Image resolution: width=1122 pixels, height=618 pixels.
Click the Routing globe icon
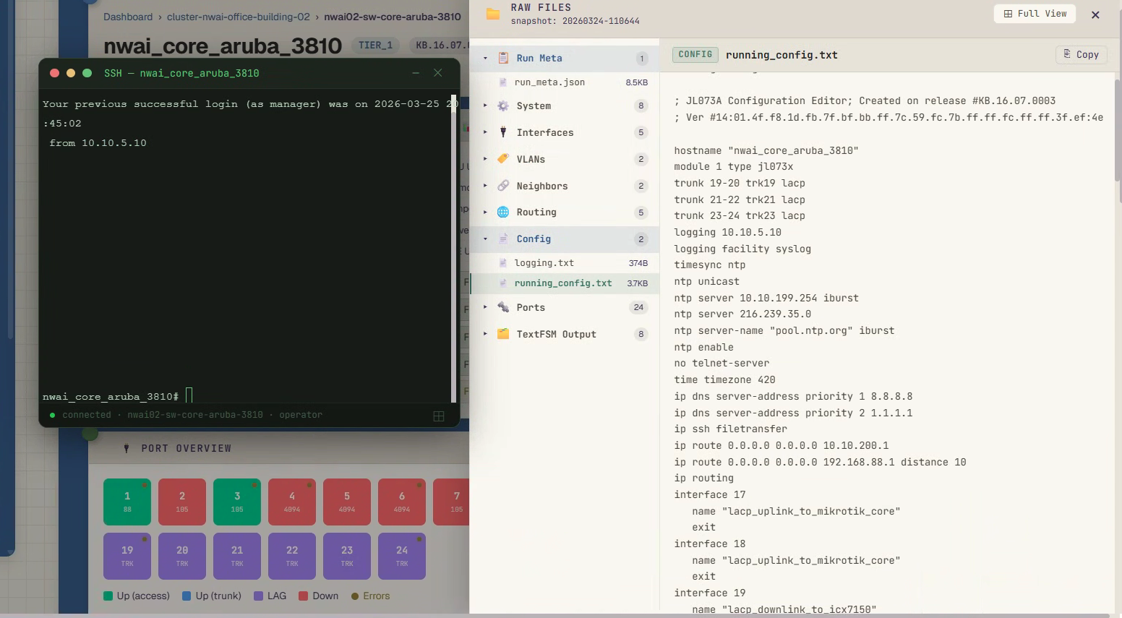click(503, 212)
